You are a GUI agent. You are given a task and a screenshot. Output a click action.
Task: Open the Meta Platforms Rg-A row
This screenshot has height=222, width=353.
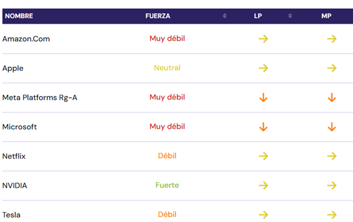[x=40, y=98]
